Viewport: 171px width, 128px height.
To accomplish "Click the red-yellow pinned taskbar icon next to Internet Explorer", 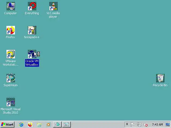I will point(30,125).
